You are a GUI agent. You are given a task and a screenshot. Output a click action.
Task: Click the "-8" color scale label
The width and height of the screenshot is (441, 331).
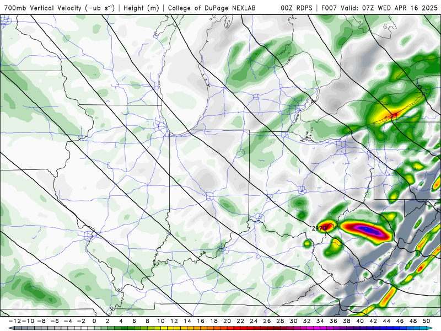coord(41,321)
